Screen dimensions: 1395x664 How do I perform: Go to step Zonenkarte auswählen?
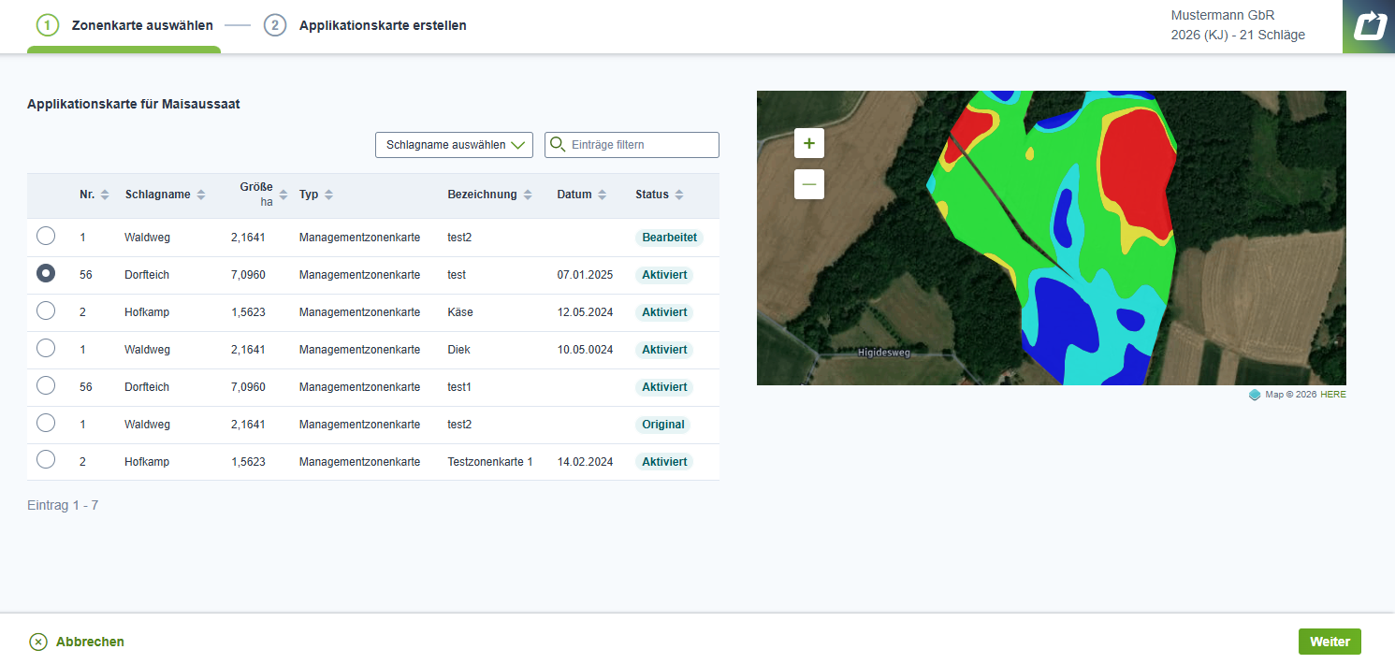124,25
